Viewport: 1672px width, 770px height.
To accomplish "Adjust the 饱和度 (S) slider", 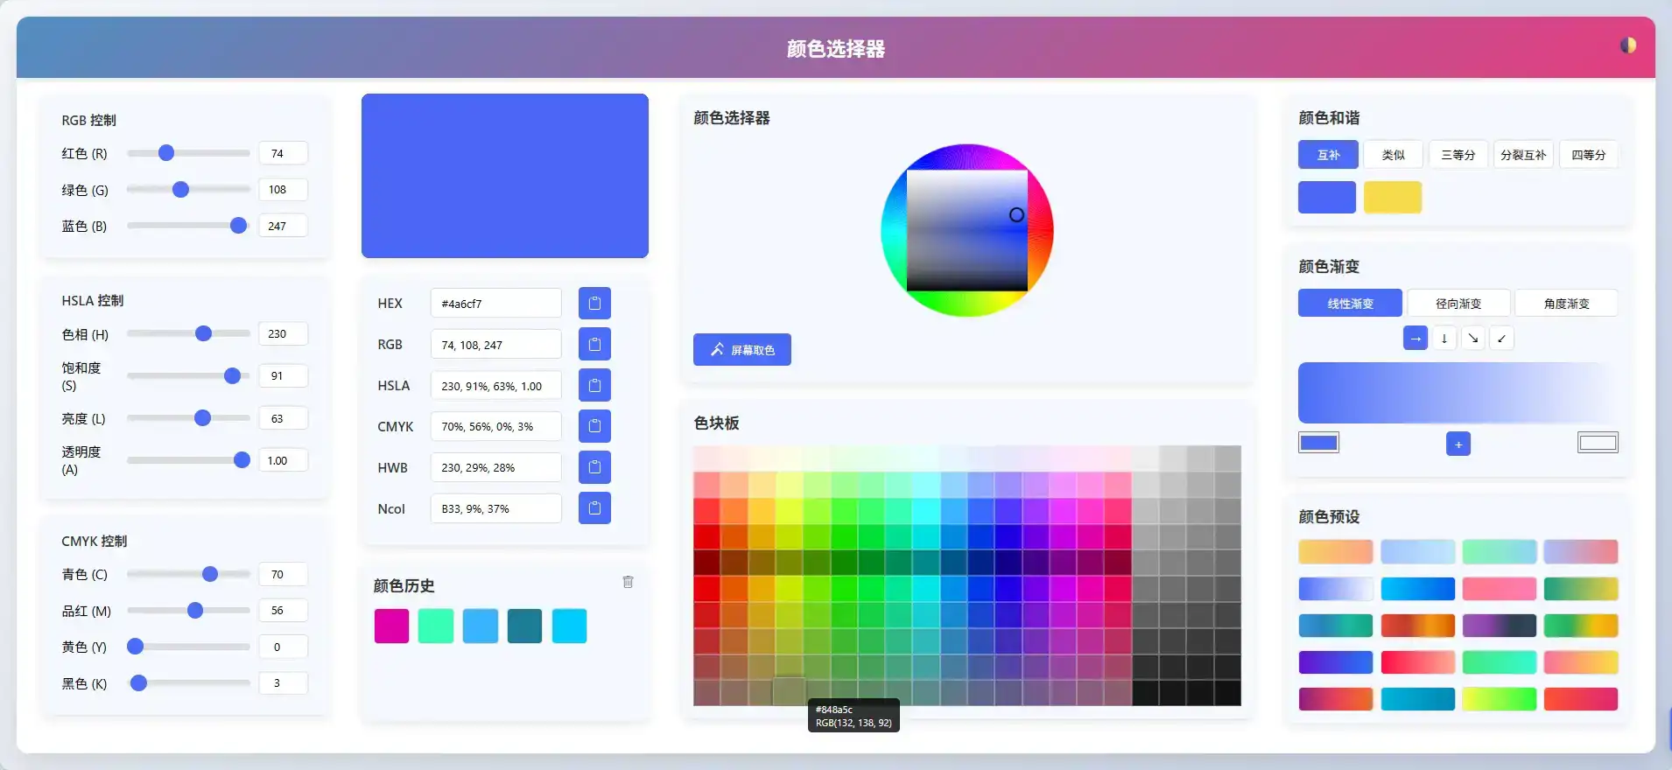I will [188, 375].
